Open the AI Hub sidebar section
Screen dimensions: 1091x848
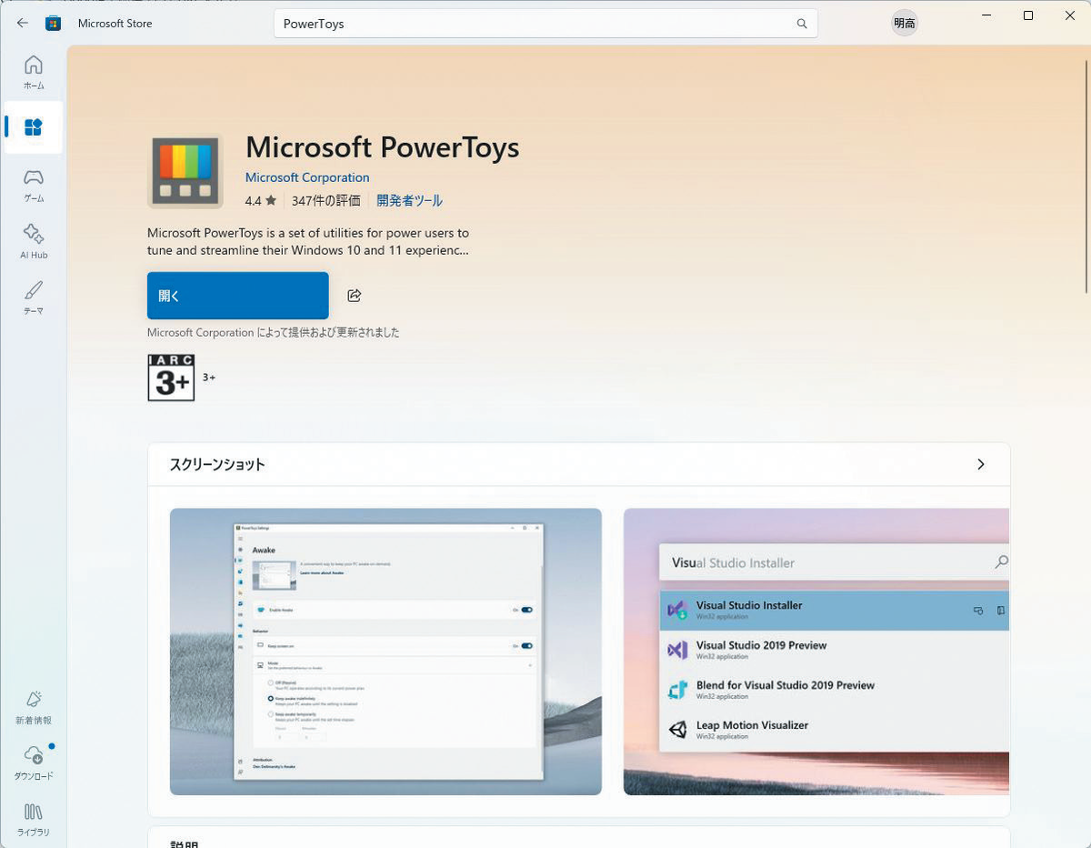[x=34, y=242]
